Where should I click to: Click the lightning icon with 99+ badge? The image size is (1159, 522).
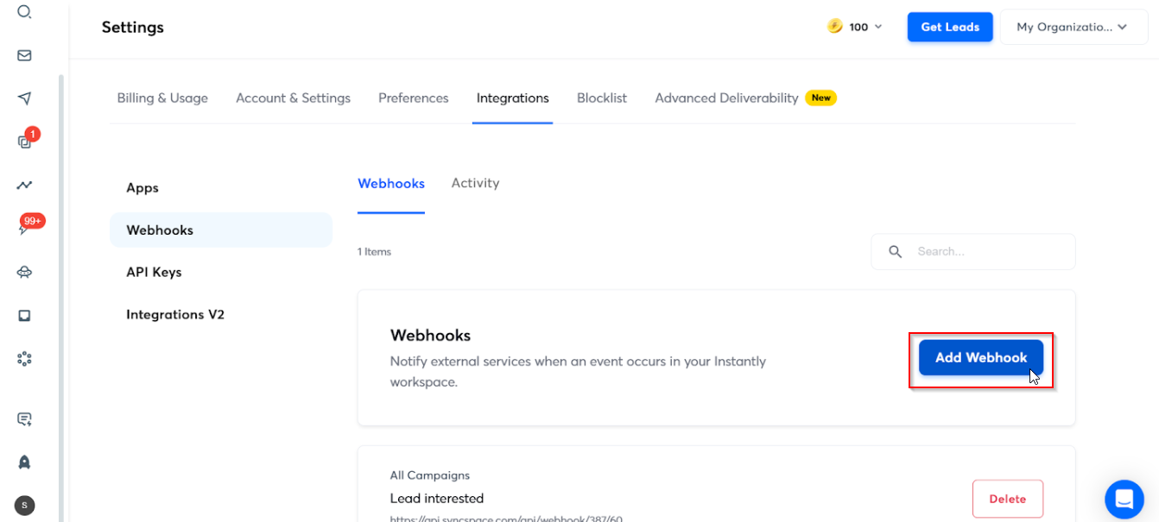click(24, 229)
